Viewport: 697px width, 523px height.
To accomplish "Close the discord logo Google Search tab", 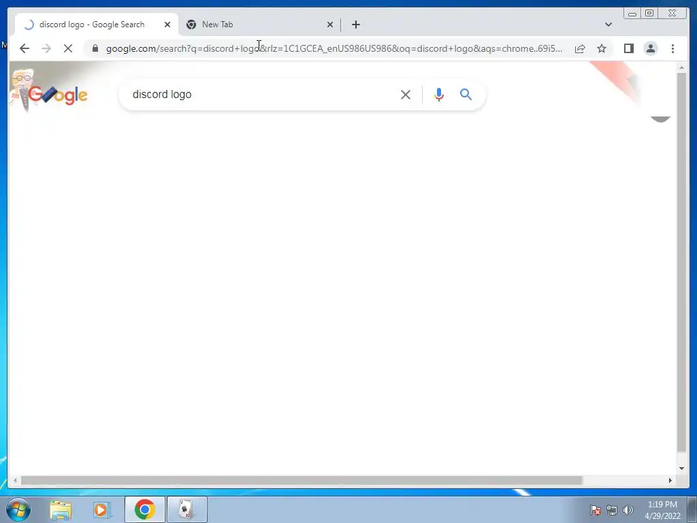I will 167,25.
